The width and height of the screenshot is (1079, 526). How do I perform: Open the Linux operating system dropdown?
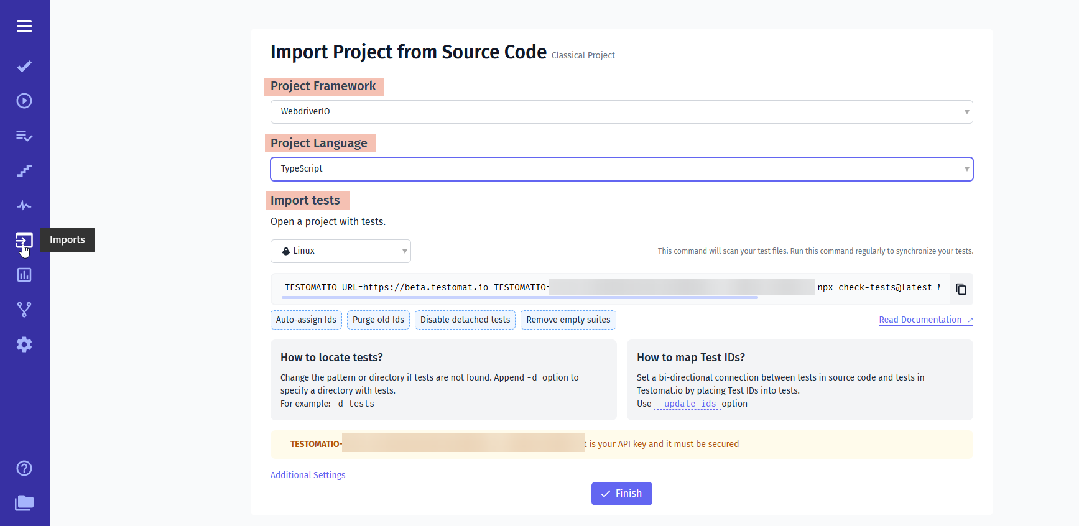pyautogui.click(x=340, y=251)
